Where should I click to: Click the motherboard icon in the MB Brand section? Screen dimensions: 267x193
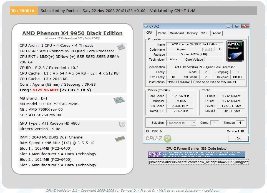point(119,100)
